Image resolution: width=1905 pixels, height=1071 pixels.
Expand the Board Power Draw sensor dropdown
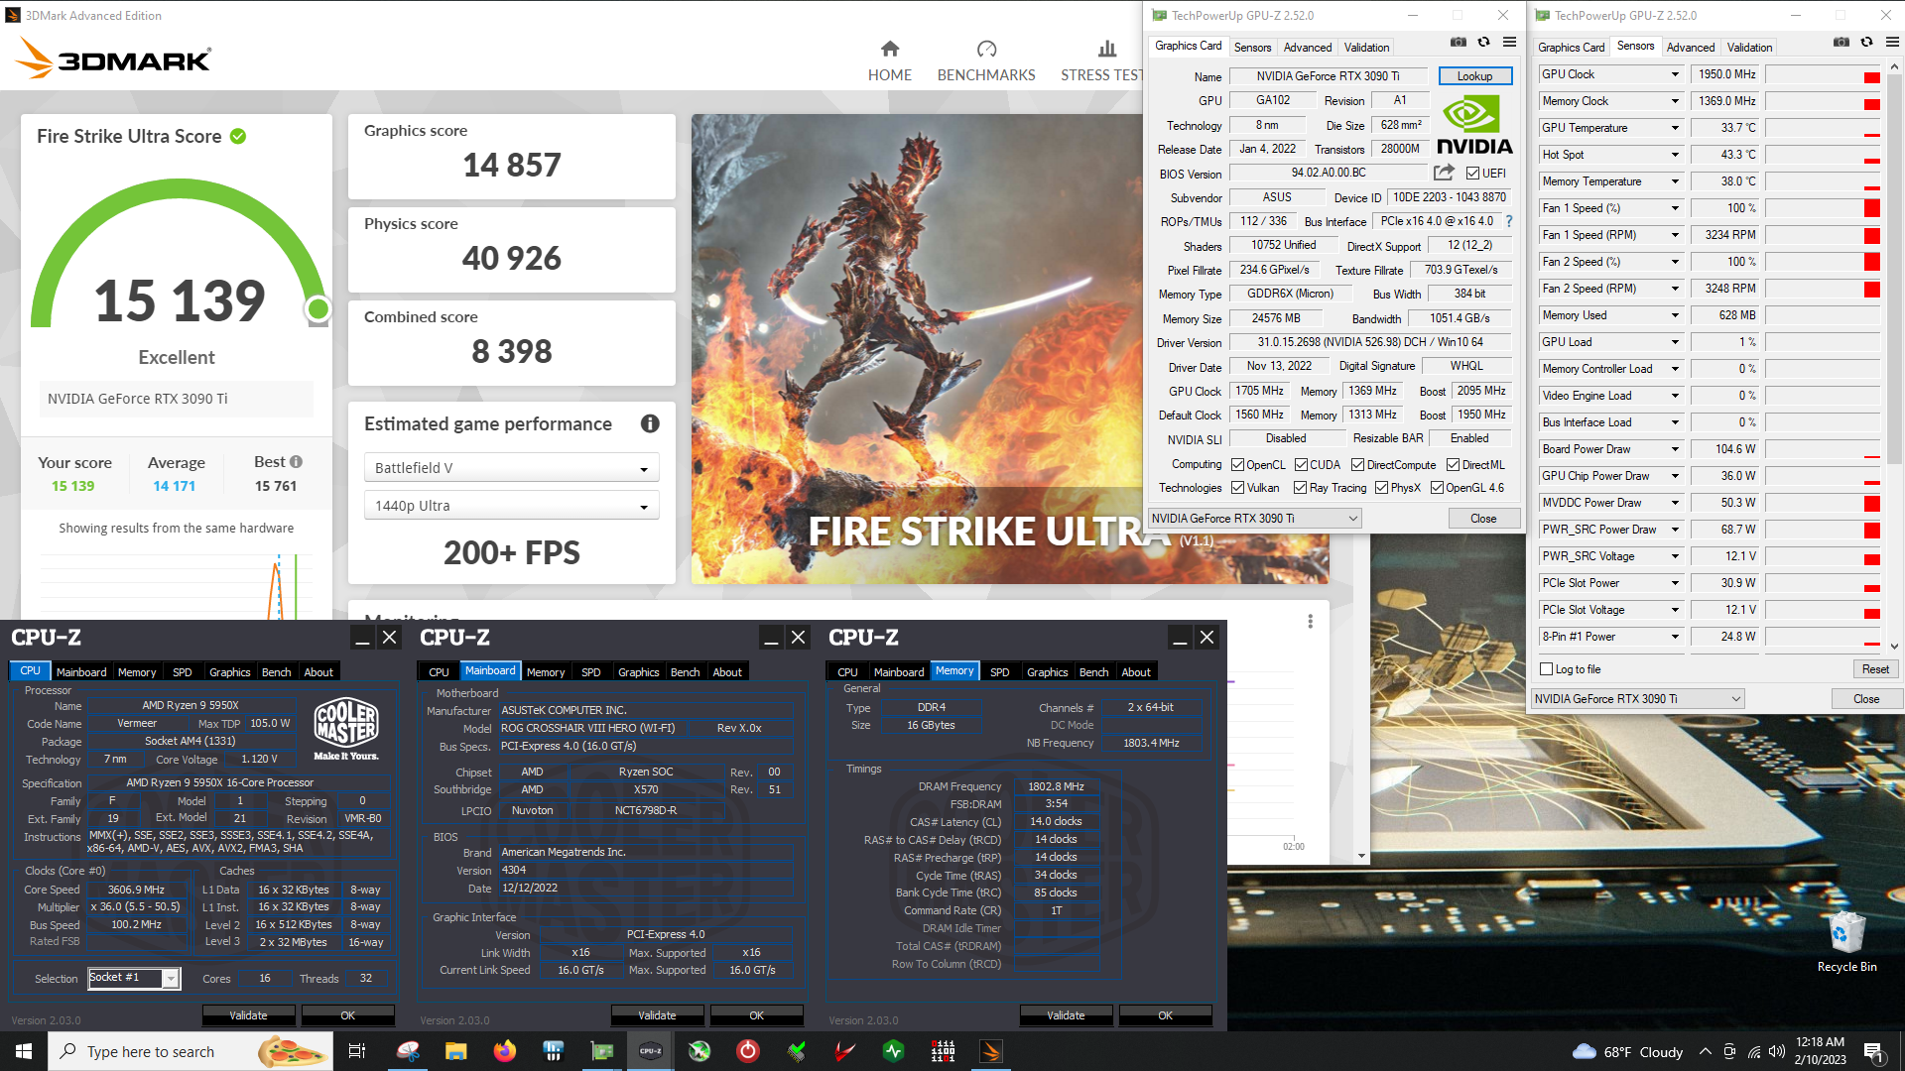pos(1675,449)
